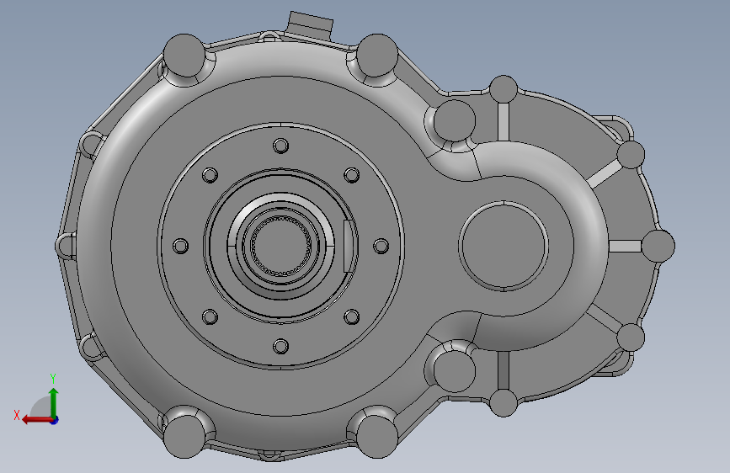This screenshot has width=730, height=473.
Task: Select the central splined bore of the housing
Action: click(x=280, y=246)
